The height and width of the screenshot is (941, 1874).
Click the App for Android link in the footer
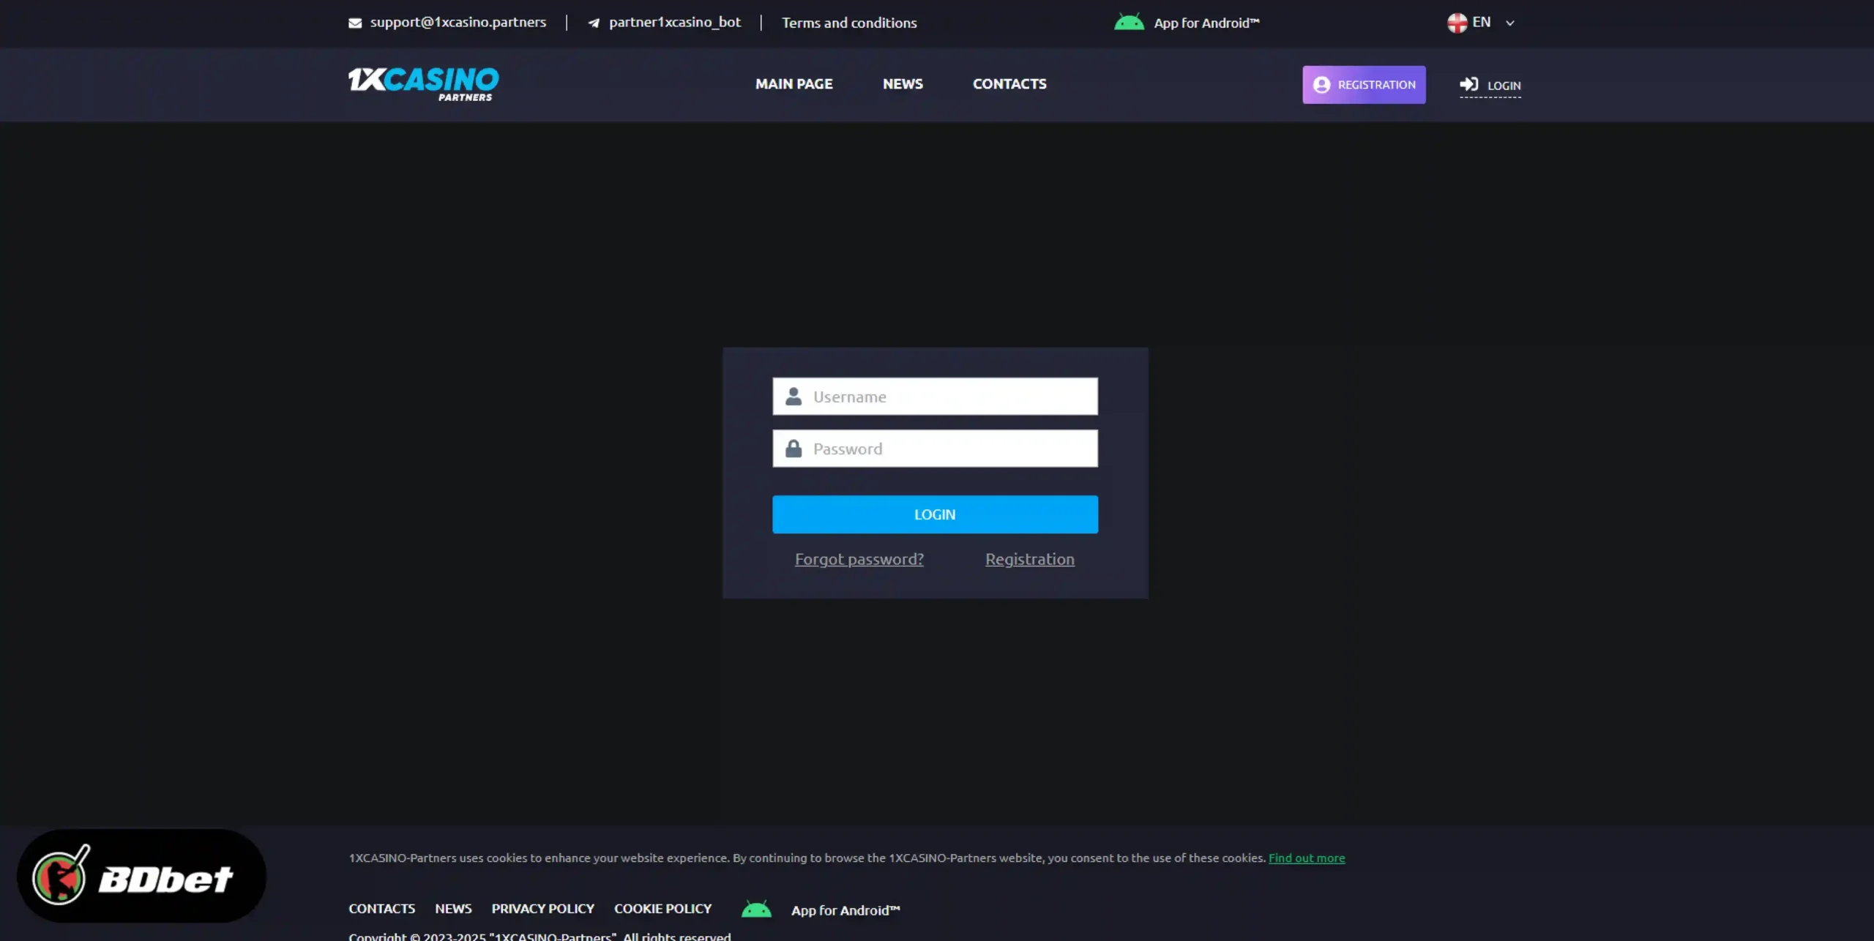click(845, 910)
